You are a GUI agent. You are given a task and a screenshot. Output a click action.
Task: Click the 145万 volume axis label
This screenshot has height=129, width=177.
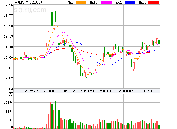[8, 94]
